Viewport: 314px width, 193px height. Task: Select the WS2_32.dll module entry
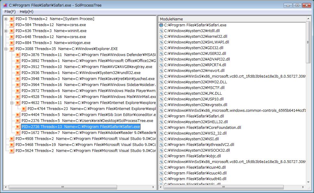click(x=195, y=133)
